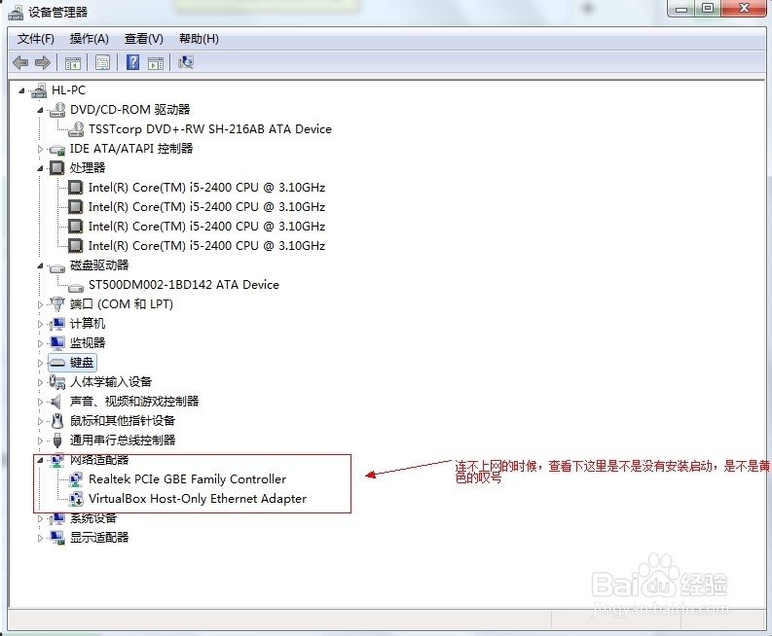772x636 pixels.
Task: Select the first Intel Core i5-2400 entry
Action: point(206,188)
